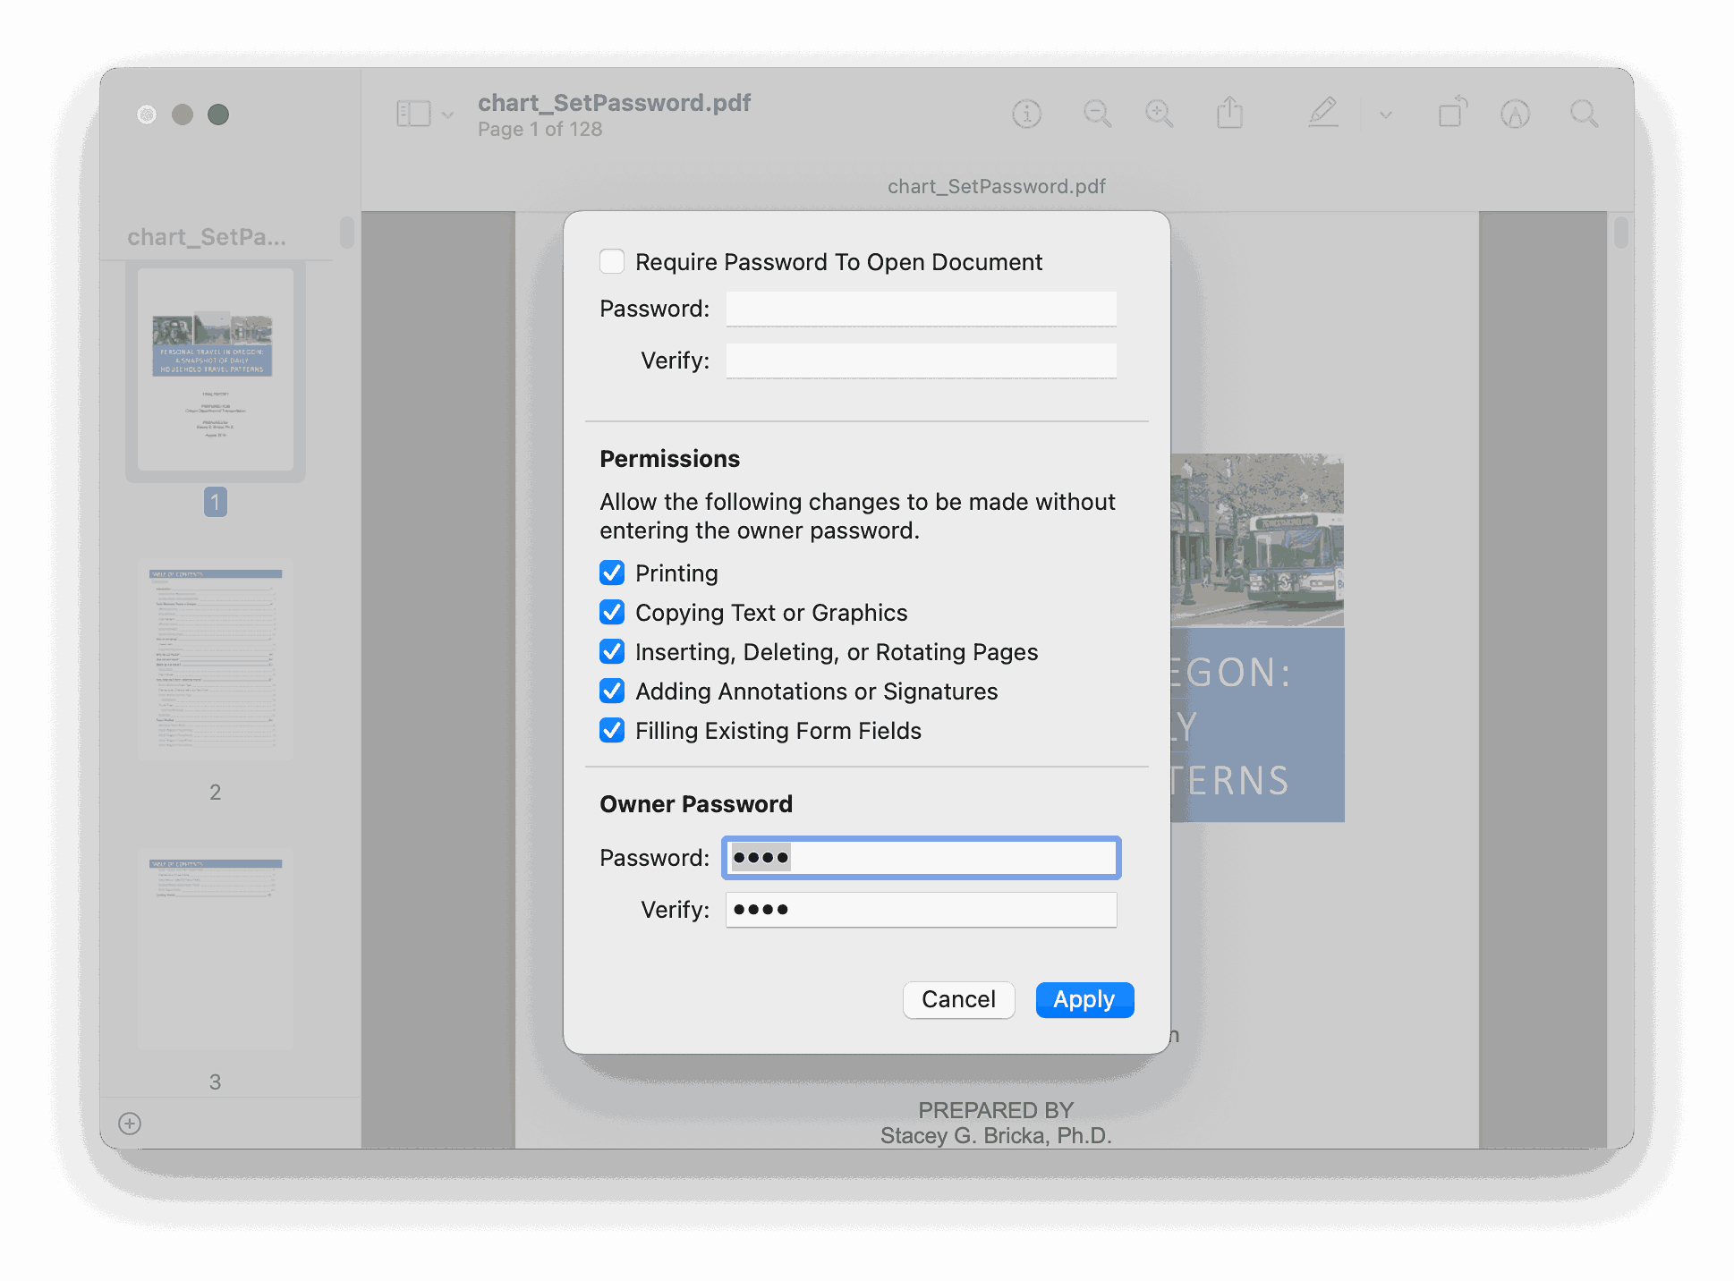
Task: Click the Page 1 of 128 subtitle
Action: tap(540, 129)
